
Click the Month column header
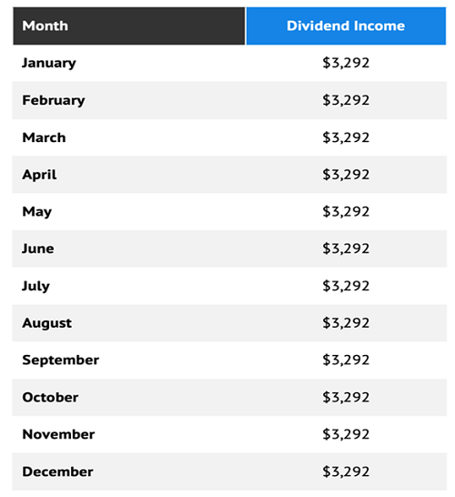(128, 26)
